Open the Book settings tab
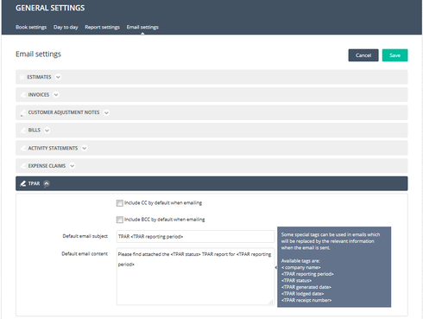The width and height of the screenshot is (423, 319). pyautogui.click(x=31, y=27)
